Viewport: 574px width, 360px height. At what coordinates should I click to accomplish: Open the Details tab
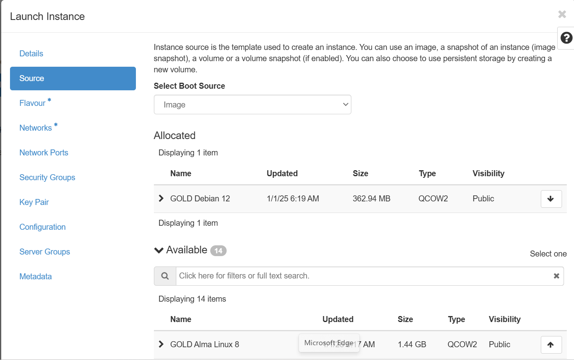coord(31,54)
